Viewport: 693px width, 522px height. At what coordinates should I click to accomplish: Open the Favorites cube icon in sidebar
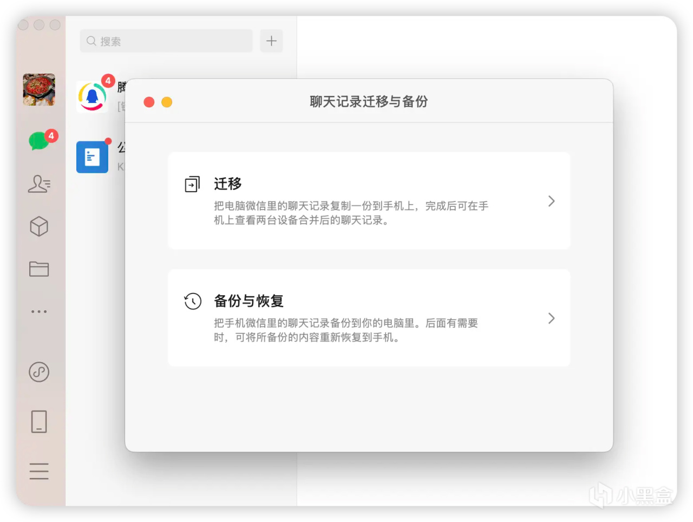[x=39, y=226]
